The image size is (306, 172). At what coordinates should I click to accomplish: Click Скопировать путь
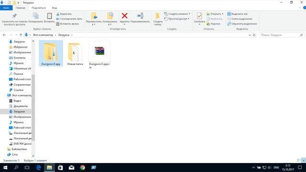69,19
